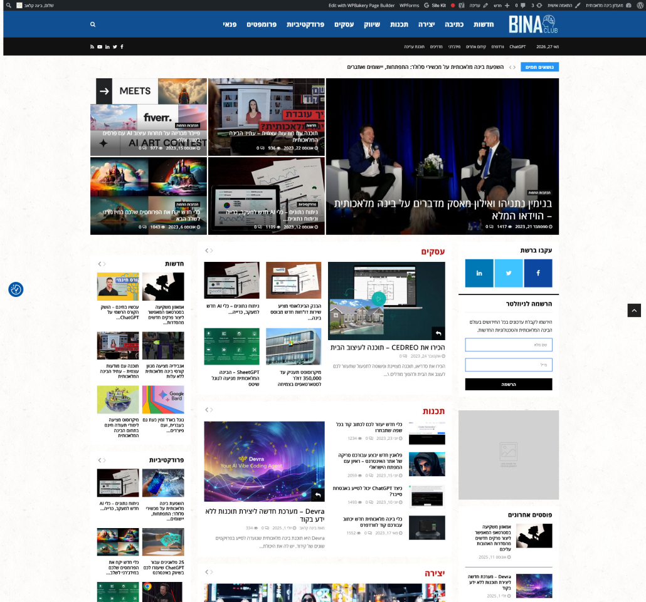646x602 pixels.
Task: Focus the מייל newsletter field
Action: (x=509, y=365)
